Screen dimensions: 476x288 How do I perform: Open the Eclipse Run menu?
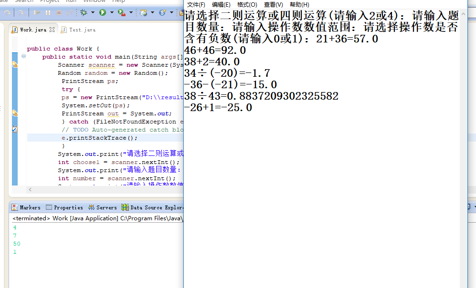click(71, 1)
